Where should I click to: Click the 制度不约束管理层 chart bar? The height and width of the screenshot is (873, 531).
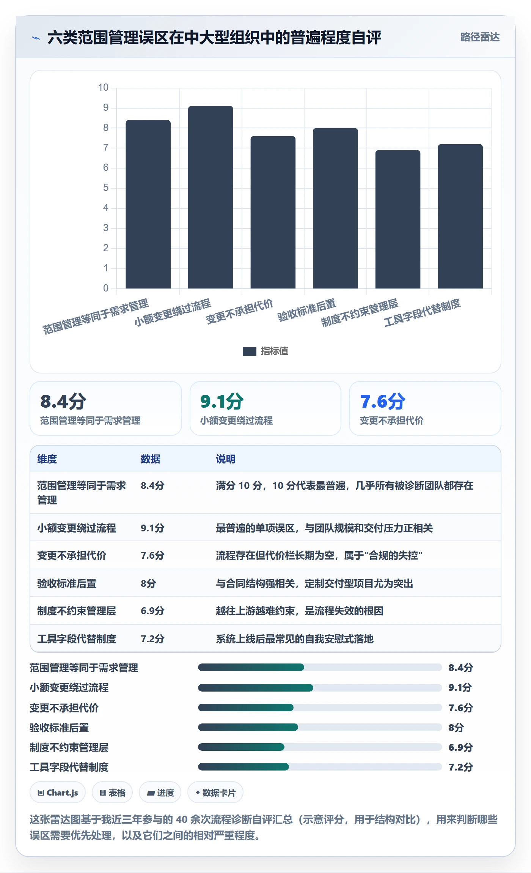pos(398,219)
